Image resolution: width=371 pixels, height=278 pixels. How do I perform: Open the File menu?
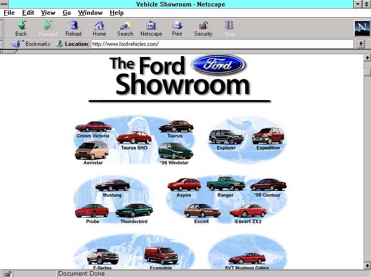coord(9,13)
